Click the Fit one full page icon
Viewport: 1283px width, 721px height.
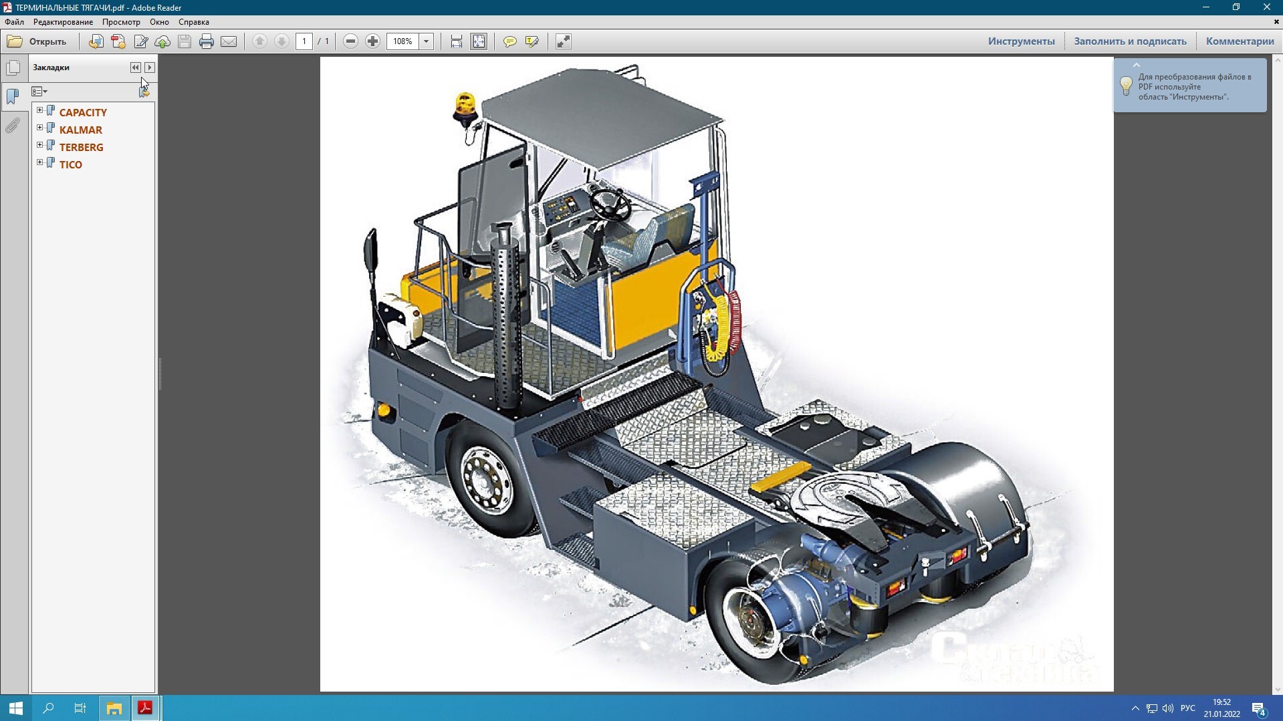[x=479, y=41]
